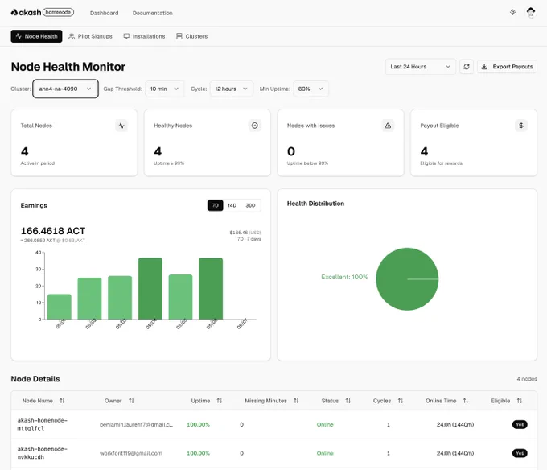The image size is (547, 470).
Task: Select the 14D earnings range
Action: (x=232, y=205)
